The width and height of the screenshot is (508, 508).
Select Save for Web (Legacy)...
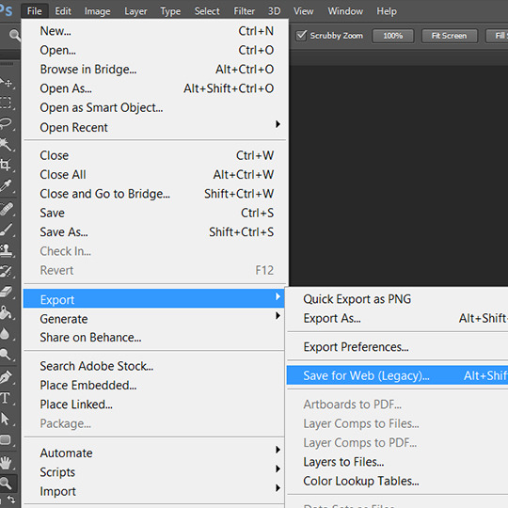pyautogui.click(x=398, y=375)
